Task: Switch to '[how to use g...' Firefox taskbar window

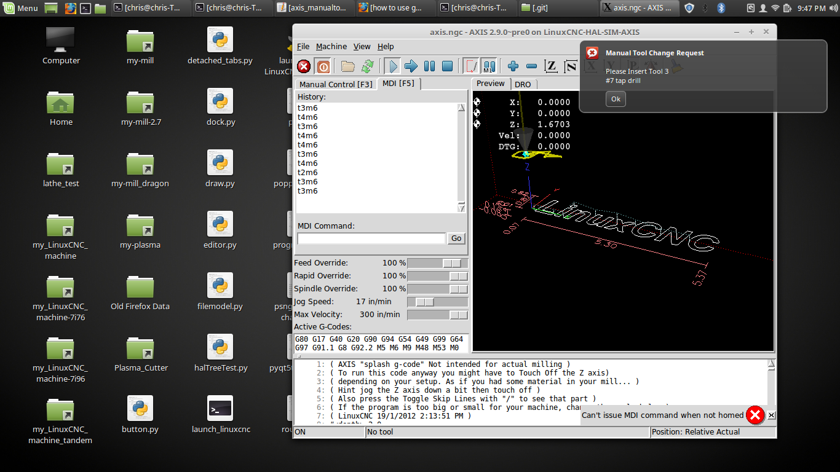Action: [394, 8]
